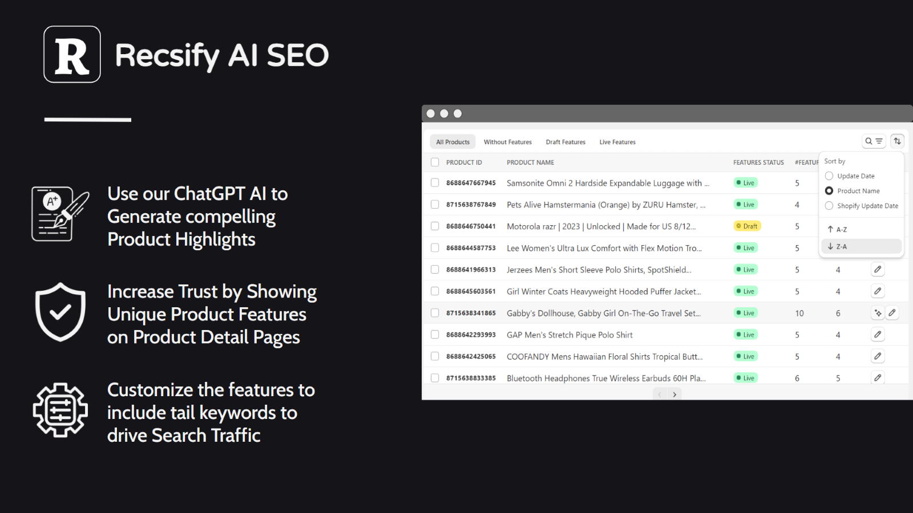Click the shield checkmark trust icon
913x513 pixels.
coord(60,312)
